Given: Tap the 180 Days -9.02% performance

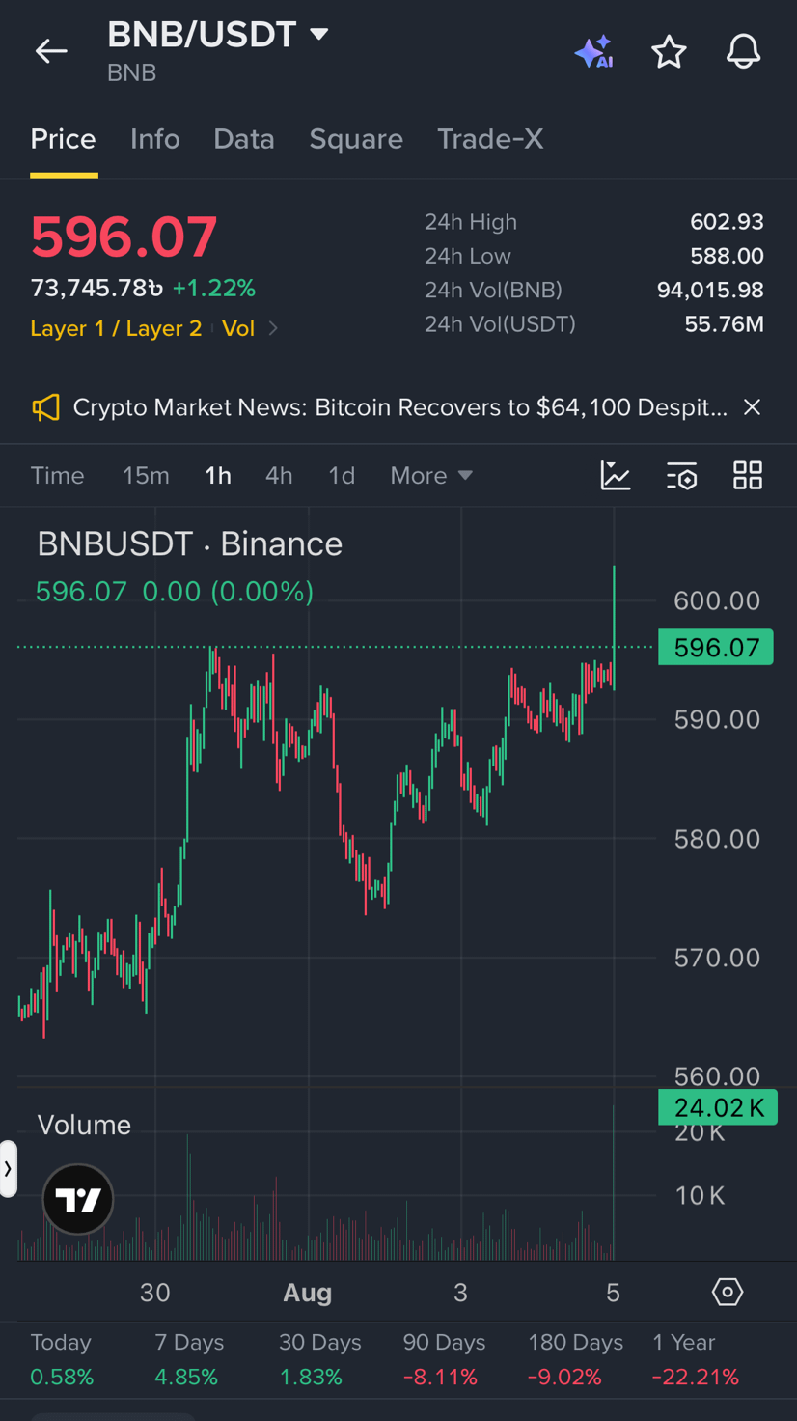Looking at the screenshot, I should tap(575, 1359).
